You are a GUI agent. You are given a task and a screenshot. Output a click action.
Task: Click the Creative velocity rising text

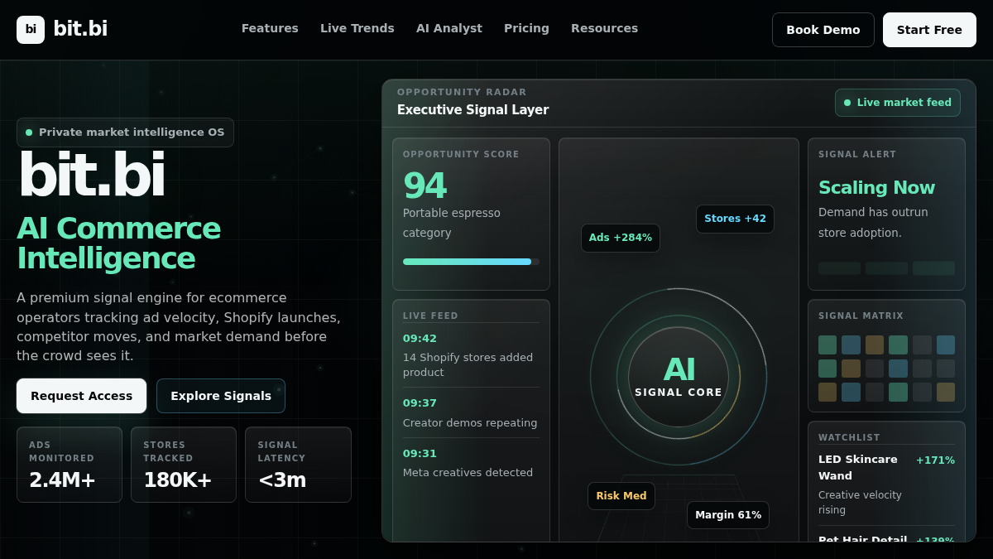[x=860, y=503]
